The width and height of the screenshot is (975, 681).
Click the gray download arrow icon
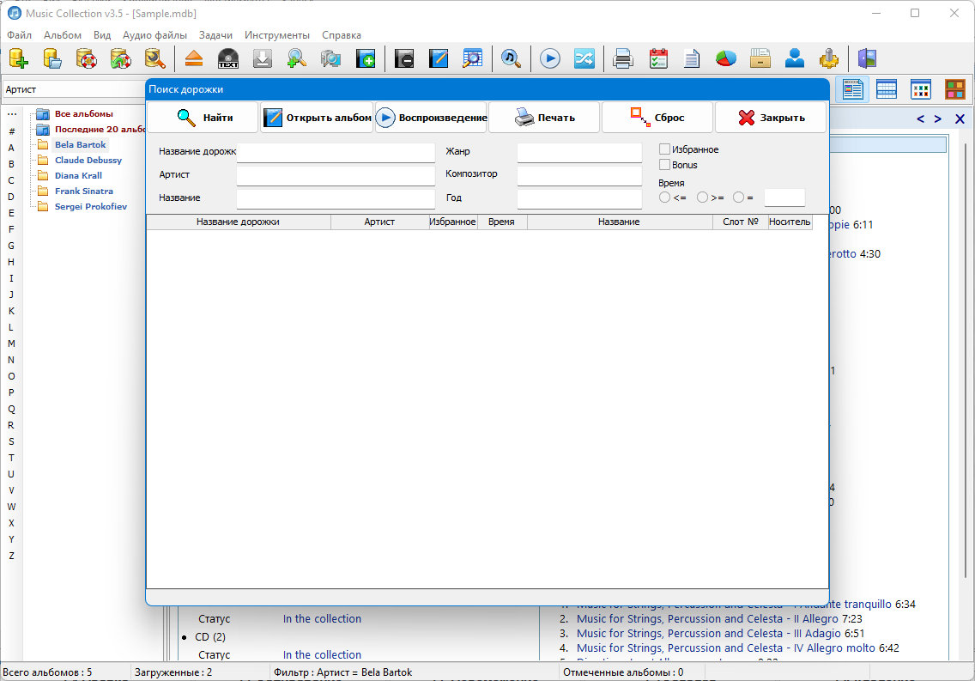pos(263,58)
